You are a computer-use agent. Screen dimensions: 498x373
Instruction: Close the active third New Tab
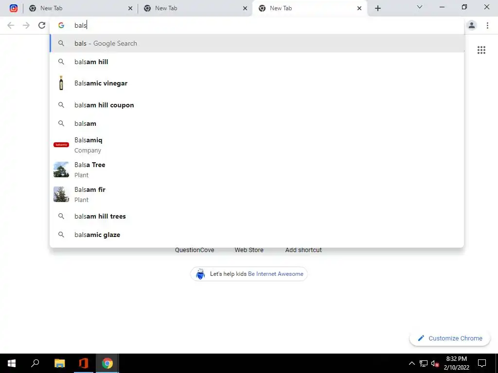[x=359, y=9]
